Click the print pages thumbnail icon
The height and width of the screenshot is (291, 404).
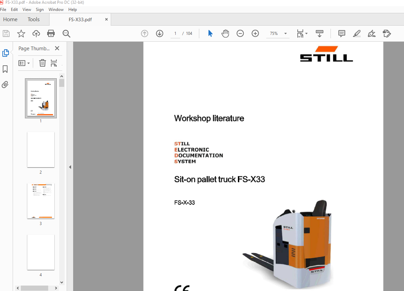[54, 63]
